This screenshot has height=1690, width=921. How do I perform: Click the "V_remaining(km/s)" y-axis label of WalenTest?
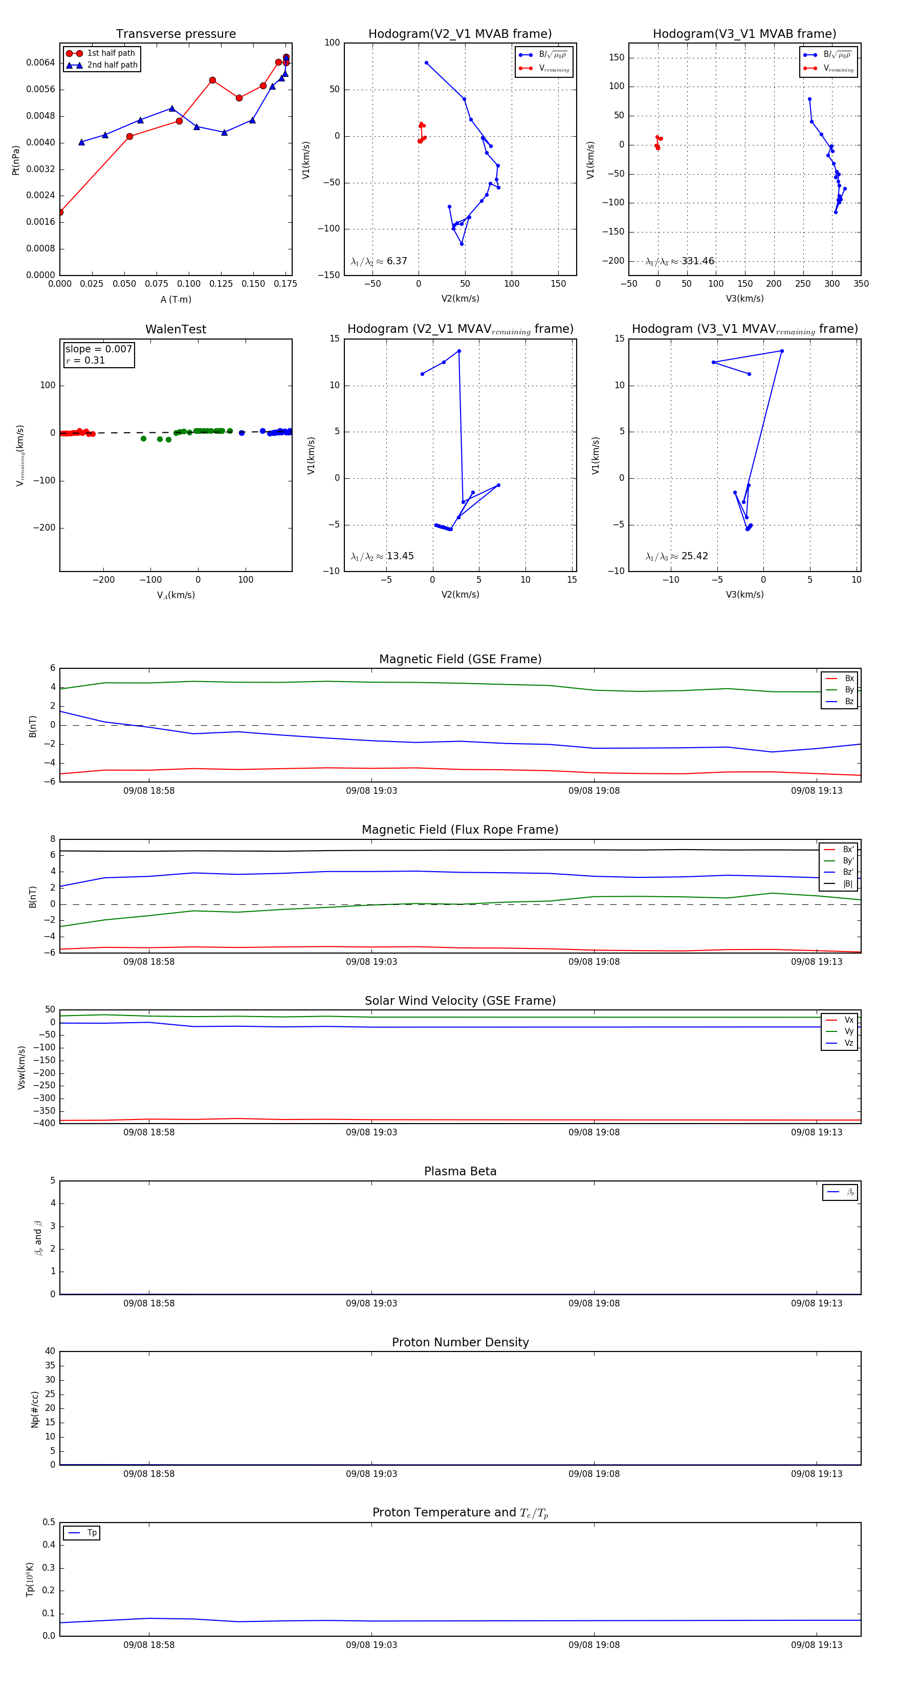click(x=20, y=455)
